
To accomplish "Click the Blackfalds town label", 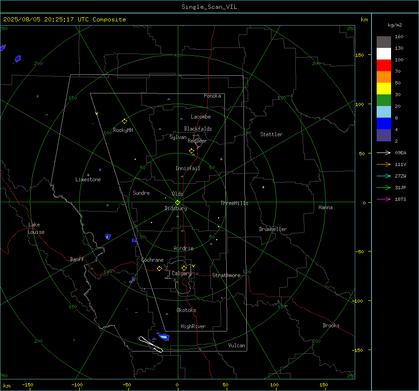I will click(x=198, y=129).
